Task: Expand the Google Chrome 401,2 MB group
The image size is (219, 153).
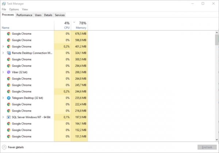Action: click(x=3, y=47)
